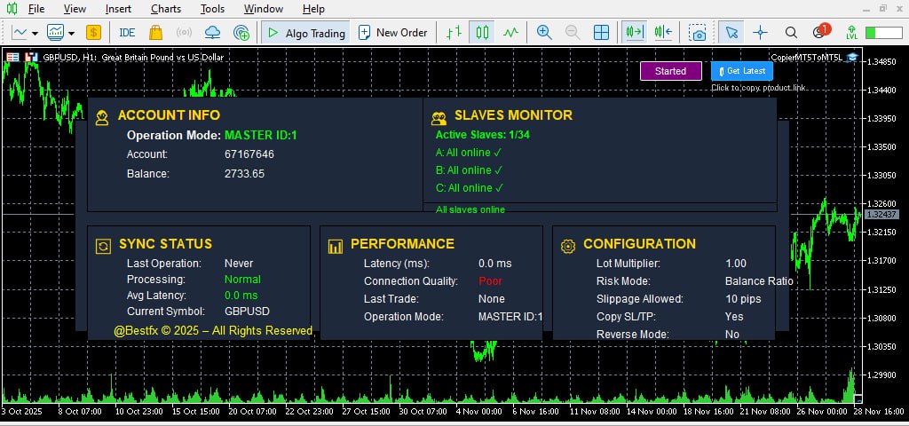The height and width of the screenshot is (426, 909).
Task: Open the MetaEditor IDE
Action: (127, 33)
